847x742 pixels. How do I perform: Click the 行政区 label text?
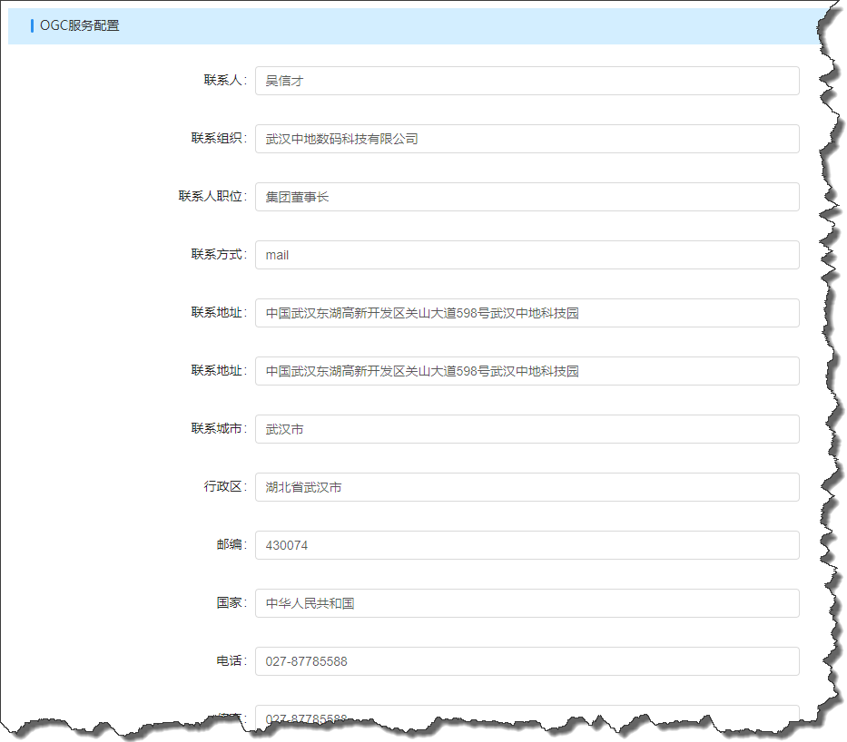click(x=223, y=487)
